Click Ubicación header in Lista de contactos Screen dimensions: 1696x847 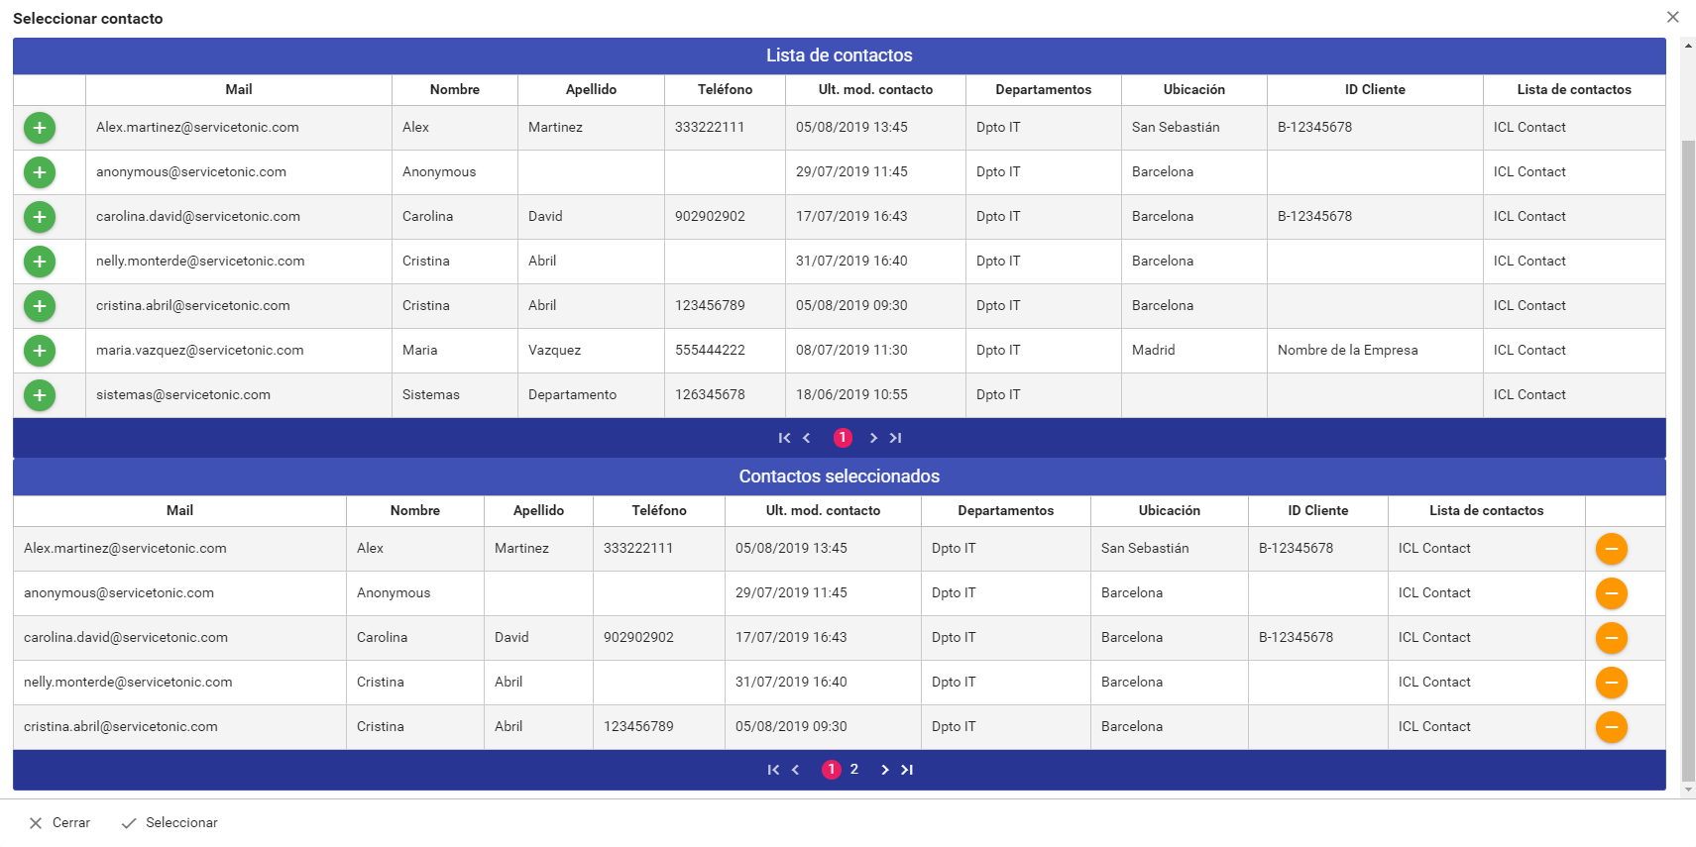tap(1194, 90)
